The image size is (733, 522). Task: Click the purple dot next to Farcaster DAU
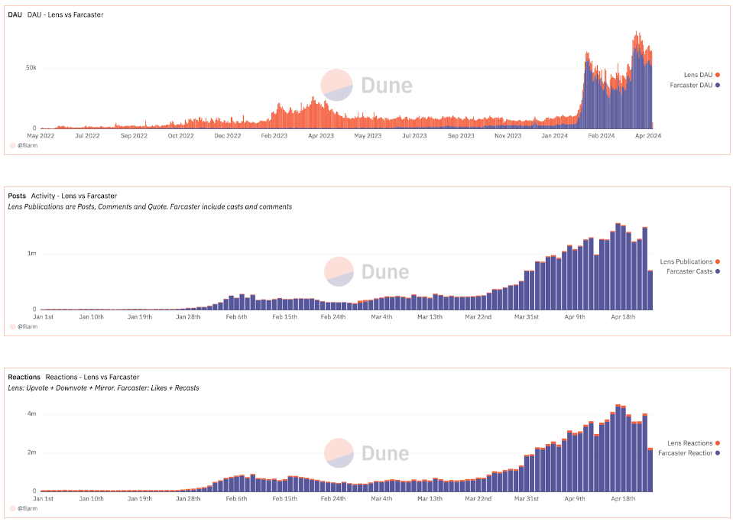tap(718, 85)
